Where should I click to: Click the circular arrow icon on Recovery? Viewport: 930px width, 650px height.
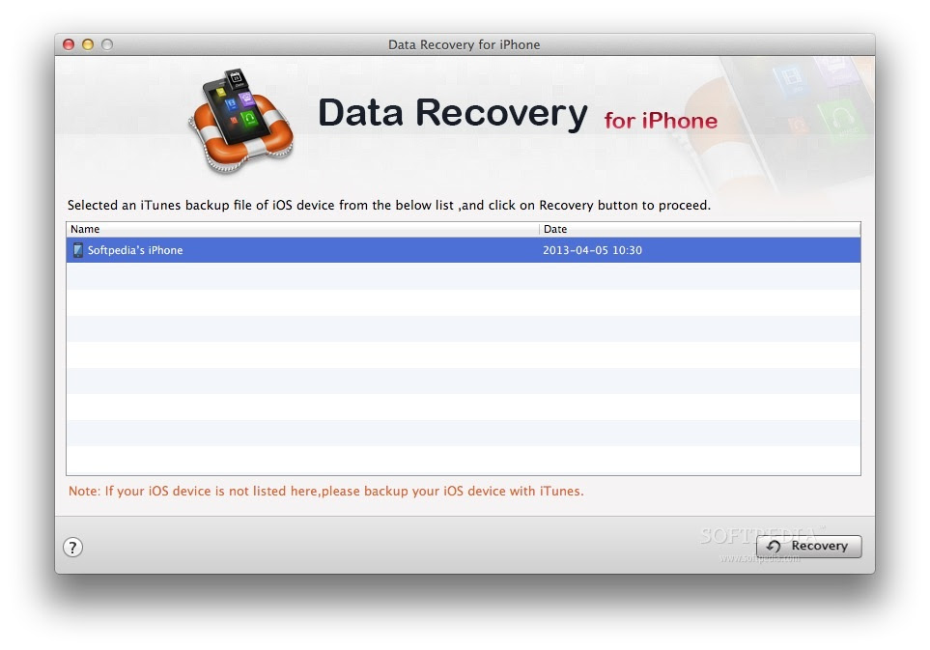coord(774,547)
